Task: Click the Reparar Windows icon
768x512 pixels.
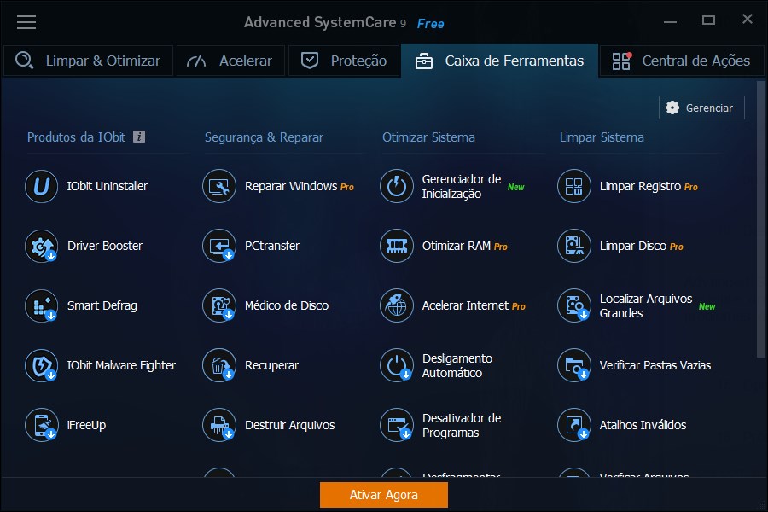Action: pyautogui.click(x=219, y=186)
